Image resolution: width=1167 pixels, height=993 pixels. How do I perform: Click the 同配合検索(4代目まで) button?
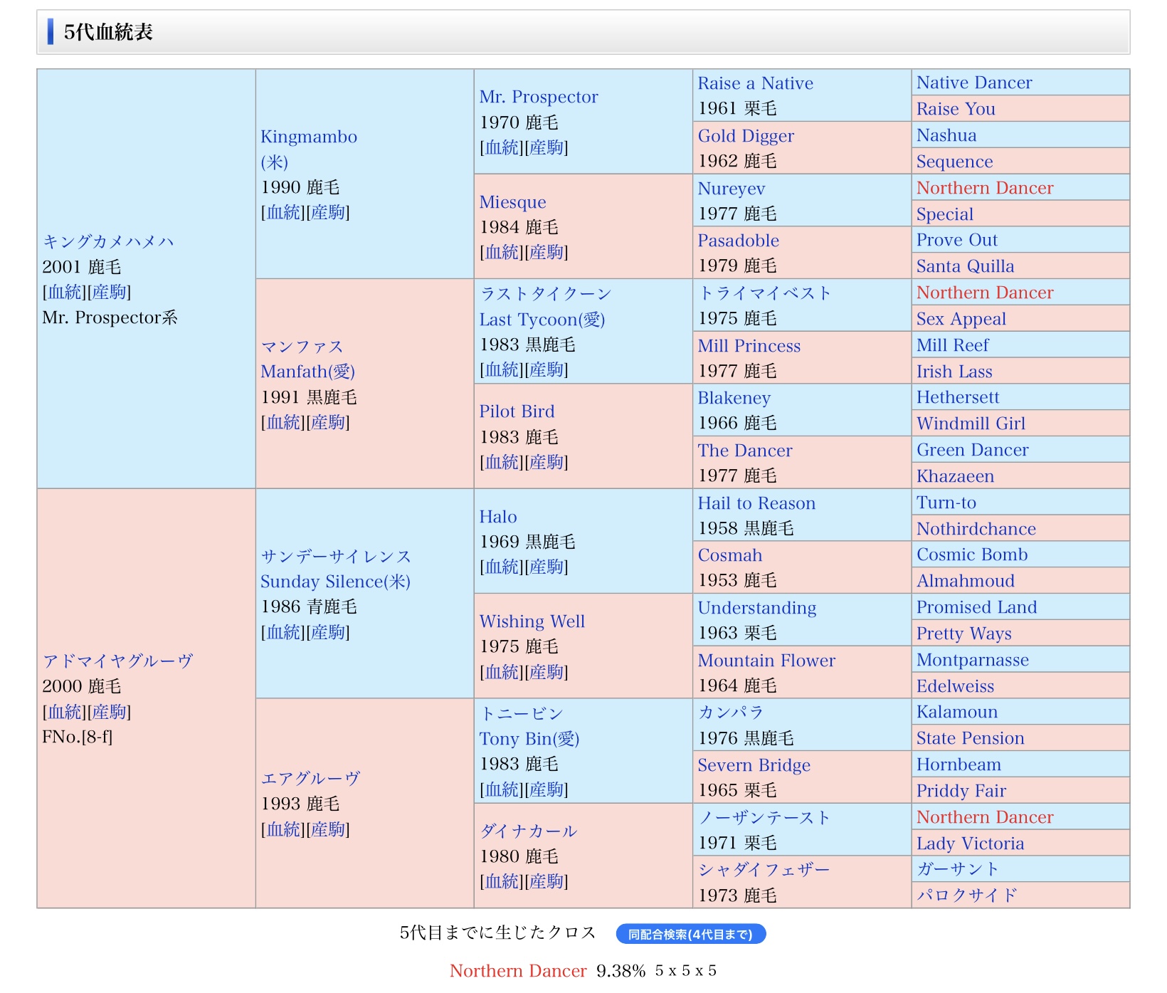(690, 934)
